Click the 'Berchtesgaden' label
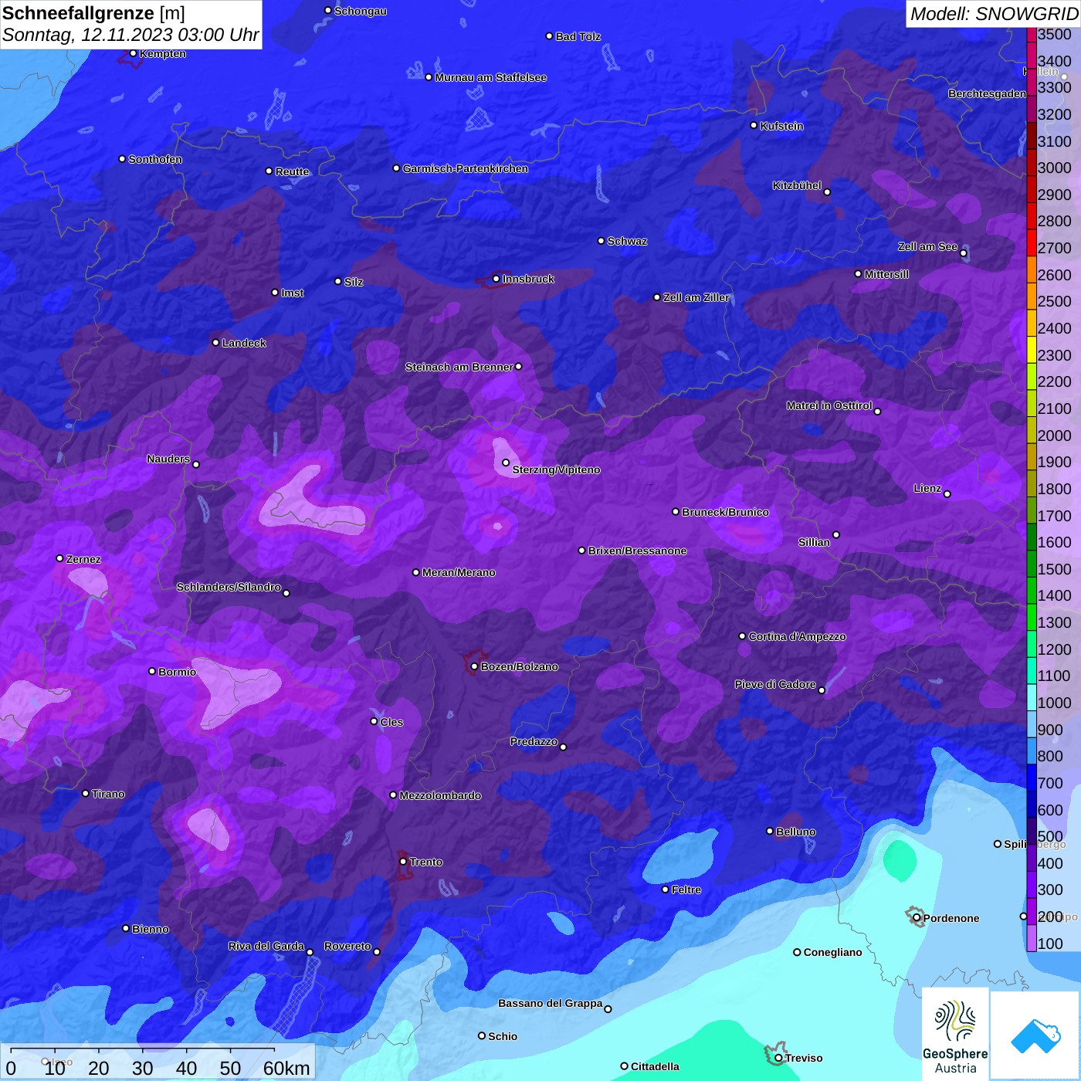This screenshot has width=1081, height=1081. tap(988, 93)
